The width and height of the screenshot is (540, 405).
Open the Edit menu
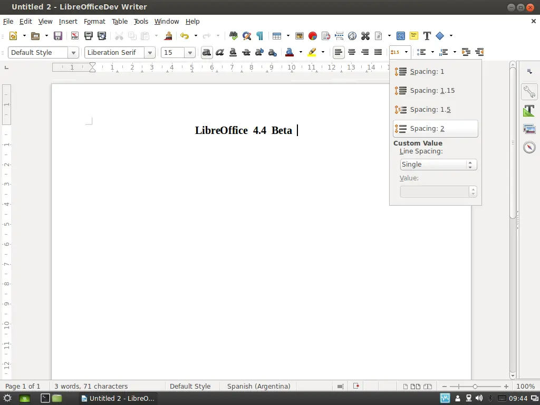click(x=25, y=21)
